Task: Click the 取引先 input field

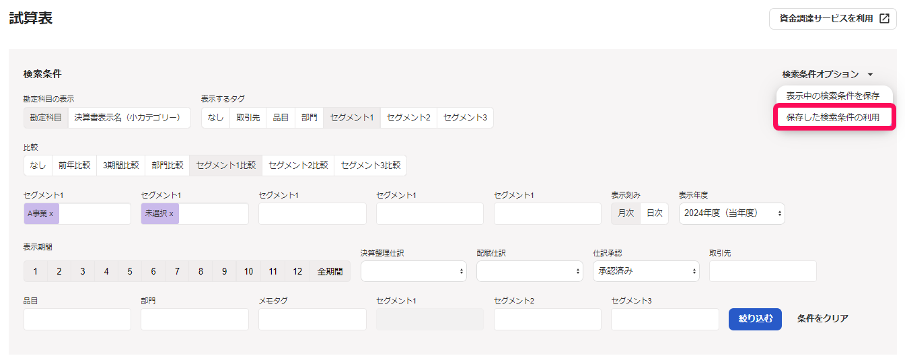Action: click(762, 271)
